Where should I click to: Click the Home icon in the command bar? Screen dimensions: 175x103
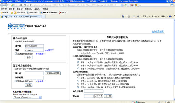click(123, 16)
